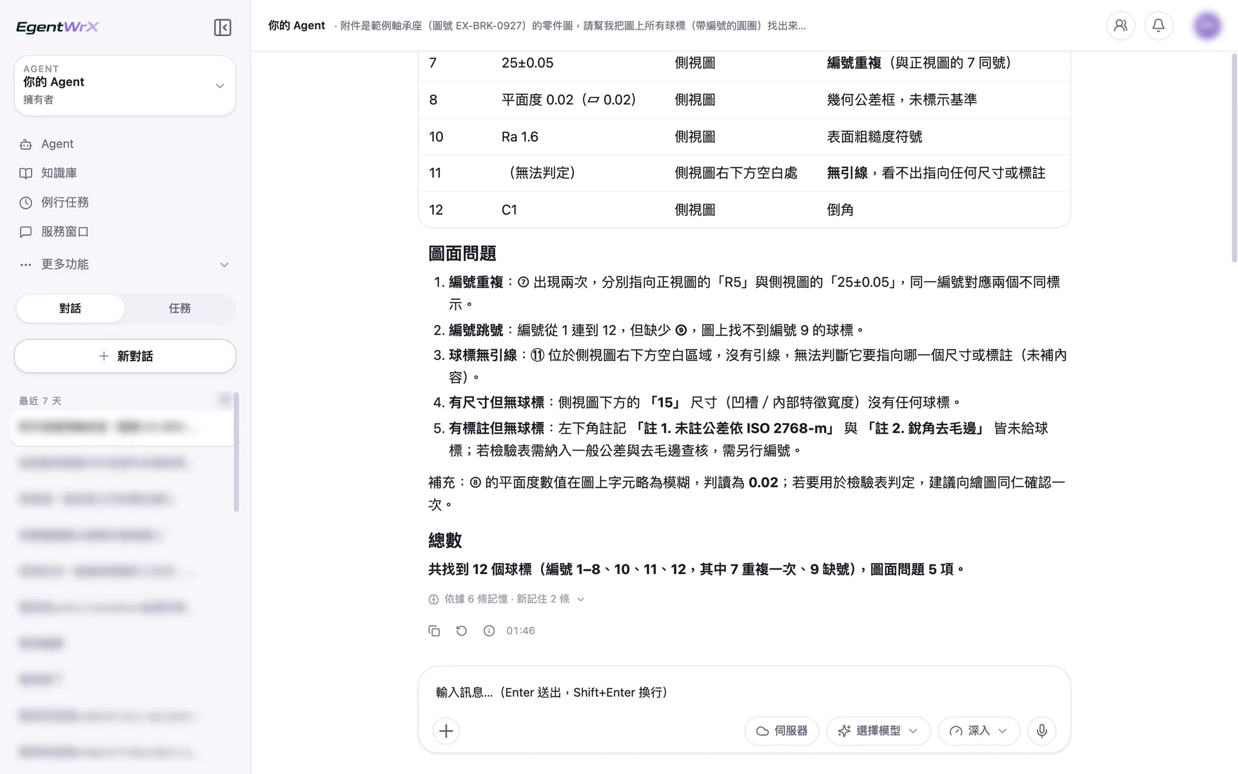This screenshot has width=1238, height=774.
Task: Select table cell Ra 1.6
Action: click(x=520, y=137)
